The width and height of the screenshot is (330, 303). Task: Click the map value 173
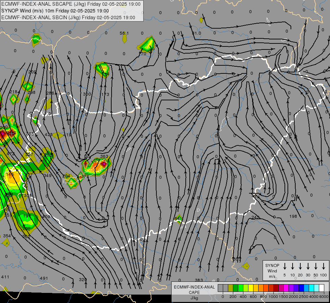tap(105, 94)
